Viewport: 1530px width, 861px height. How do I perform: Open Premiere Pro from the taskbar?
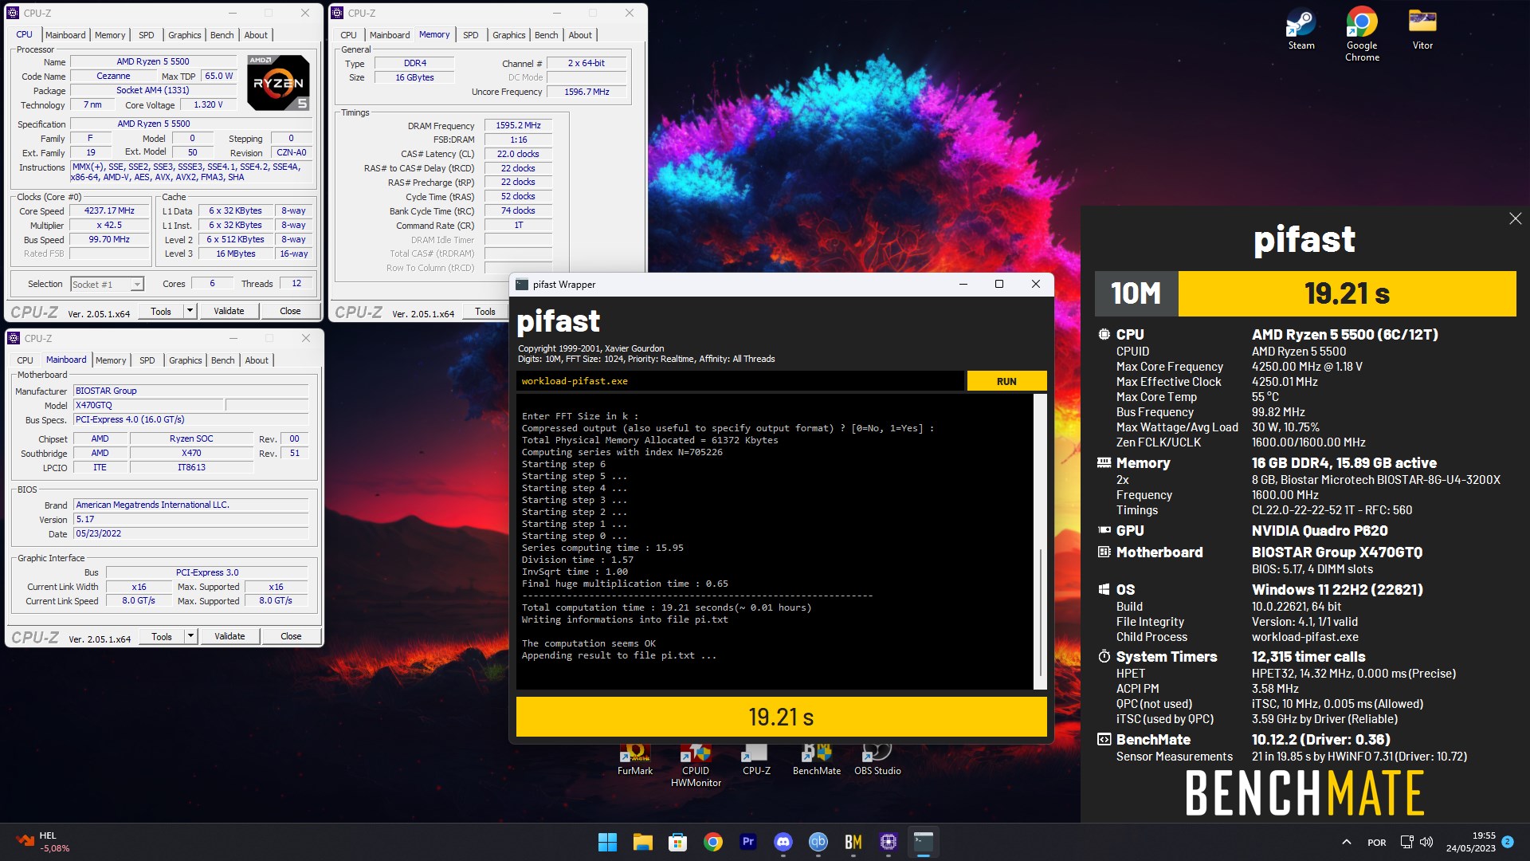(x=748, y=842)
